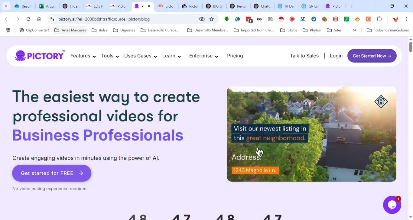Bookmark this page with the star icon
The height and width of the screenshot is (220, 413).
click(x=212, y=19)
